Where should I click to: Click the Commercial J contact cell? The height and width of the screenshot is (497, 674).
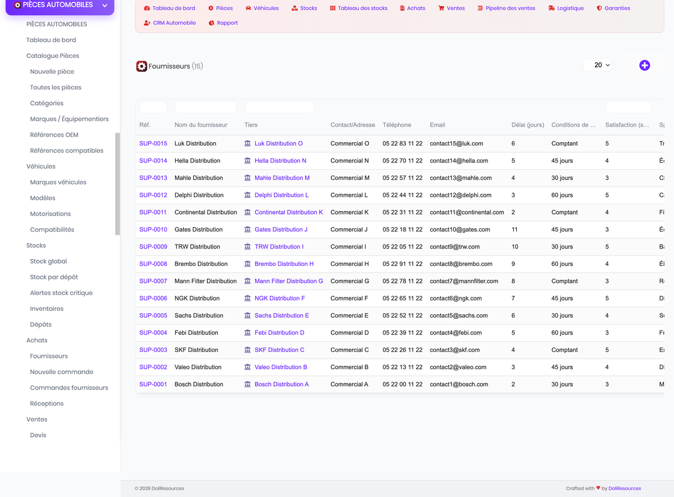point(349,229)
